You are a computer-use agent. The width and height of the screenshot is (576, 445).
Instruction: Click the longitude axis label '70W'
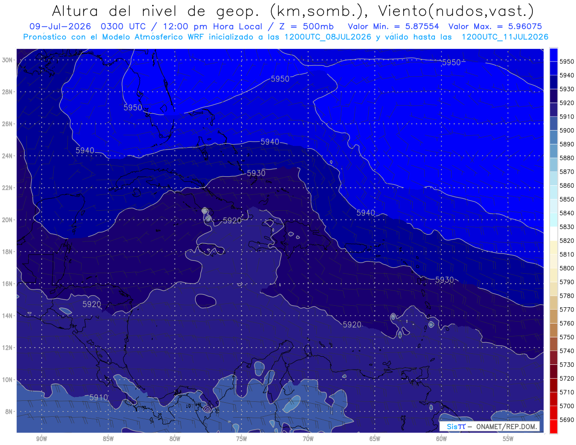tap(308, 439)
